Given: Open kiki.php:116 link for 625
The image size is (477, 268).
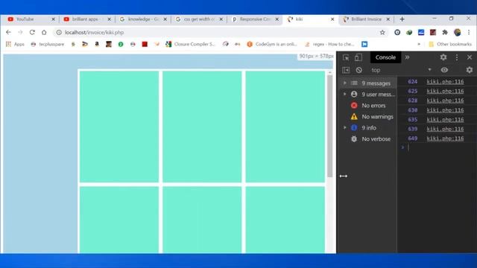Looking at the screenshot, I should coord(445,91).
